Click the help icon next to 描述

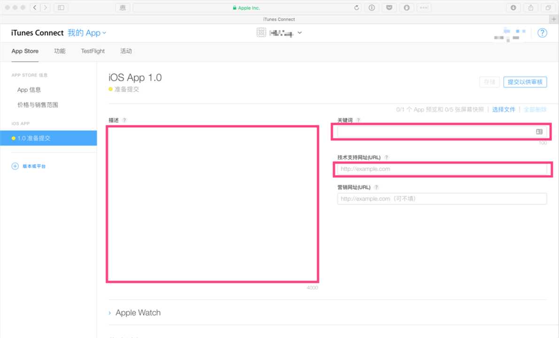(x=124, y=120)
